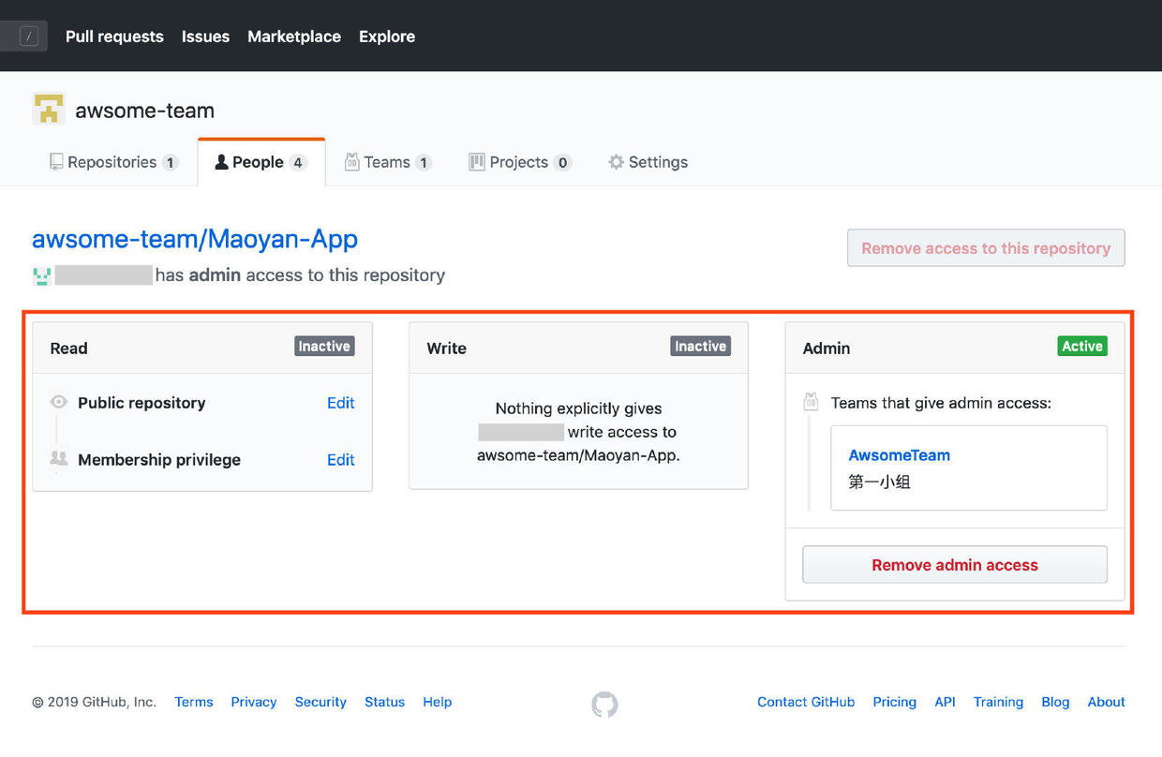
Task: Click the 第一小组 team description
Action: (880, 482)
